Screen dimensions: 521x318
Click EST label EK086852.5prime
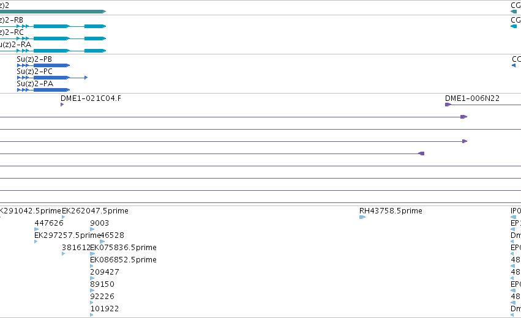point(123,260)
